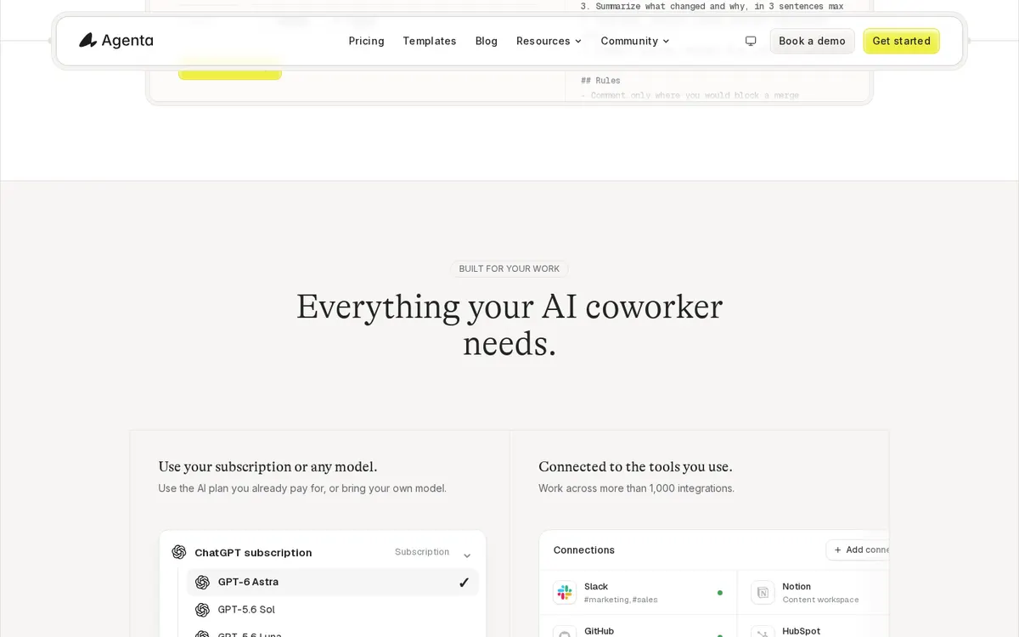Viewport: 1019px width, 637px height.
Task: Click the OpenAI icon beside GPT-6 Astra
Action: 202,582
